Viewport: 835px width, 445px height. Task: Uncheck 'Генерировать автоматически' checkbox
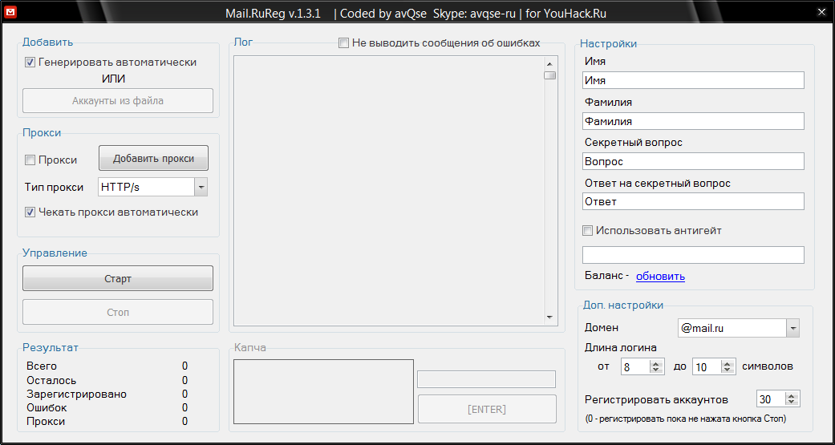[30, 62]
